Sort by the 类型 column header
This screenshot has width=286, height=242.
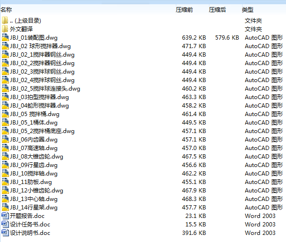point(248,9)
